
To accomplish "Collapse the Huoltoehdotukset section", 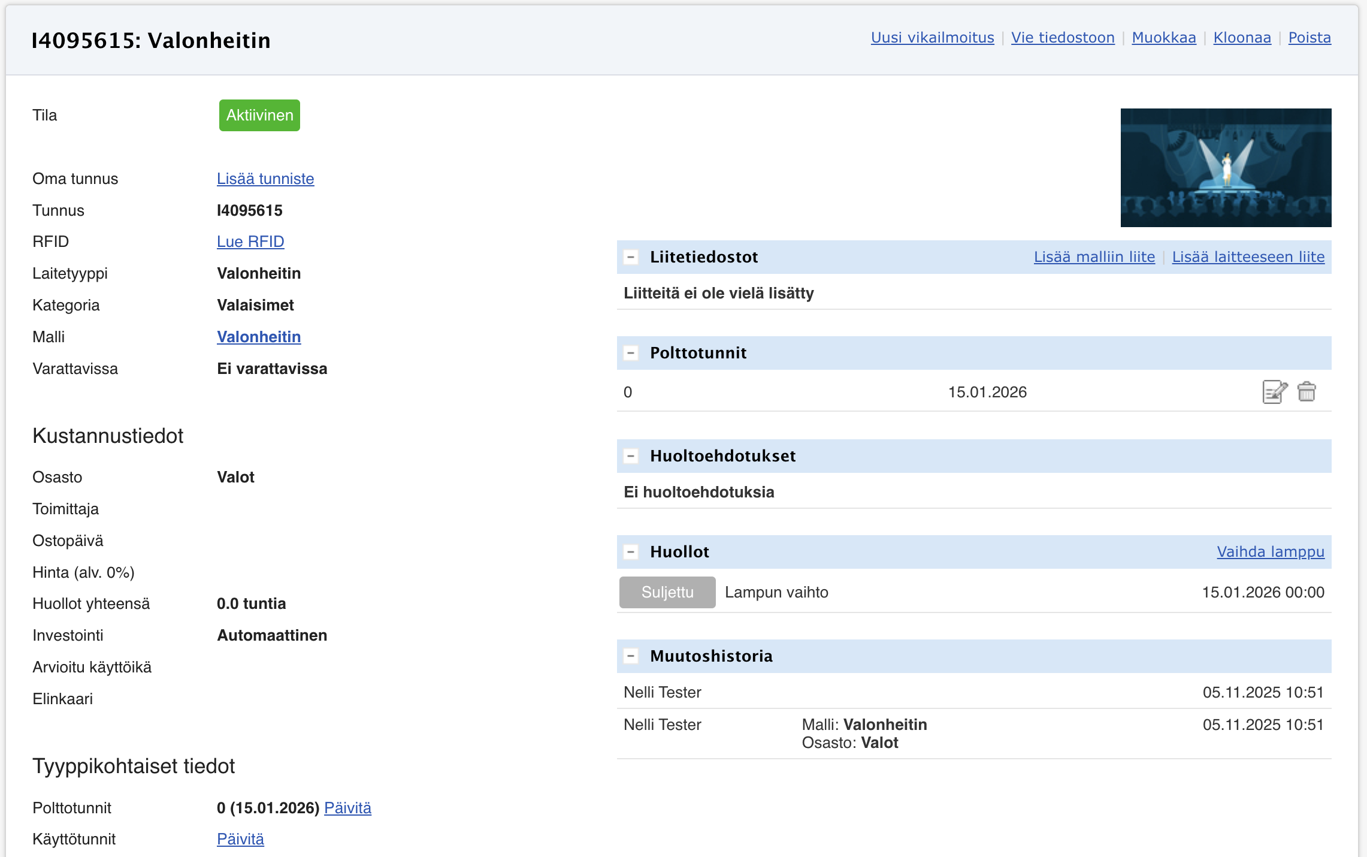I will 631,456.
